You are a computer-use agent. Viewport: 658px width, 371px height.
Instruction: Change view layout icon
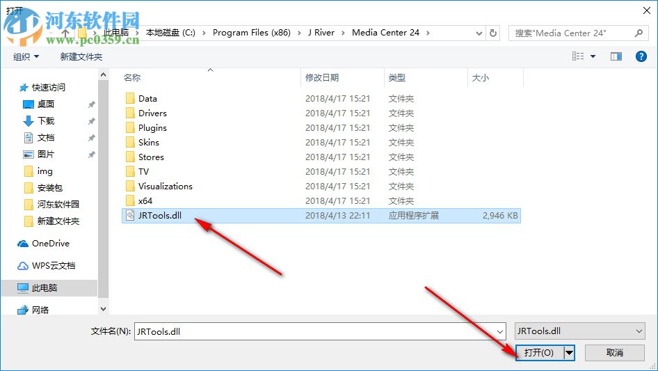click(x=578, y=56)
